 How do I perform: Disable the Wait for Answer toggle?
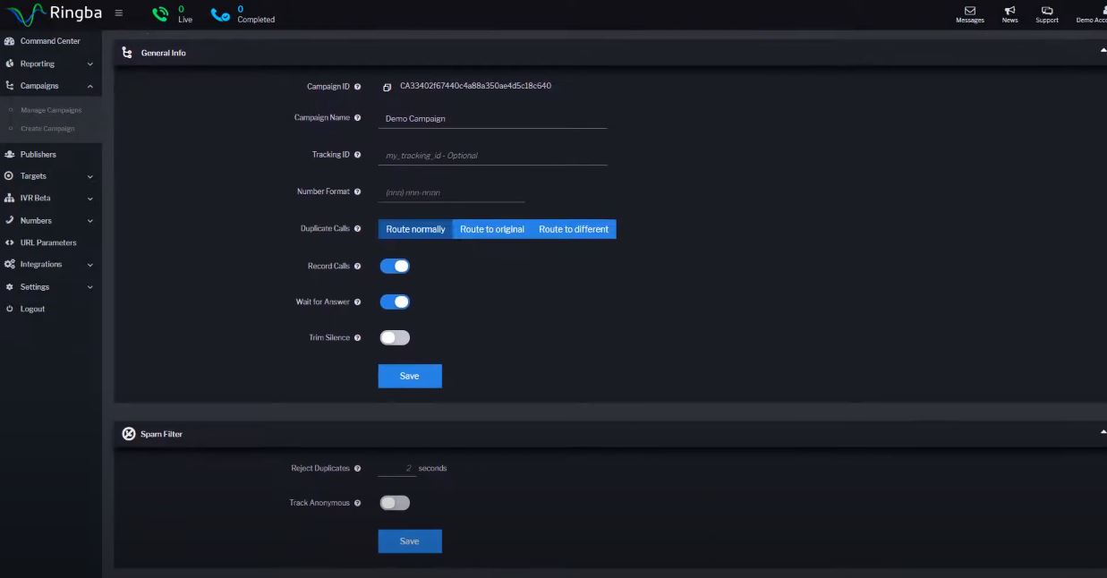point(395,302)
